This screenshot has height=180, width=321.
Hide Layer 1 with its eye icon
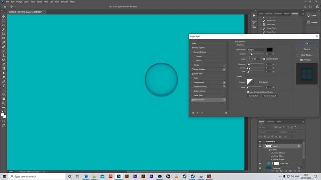coord(260,146)
